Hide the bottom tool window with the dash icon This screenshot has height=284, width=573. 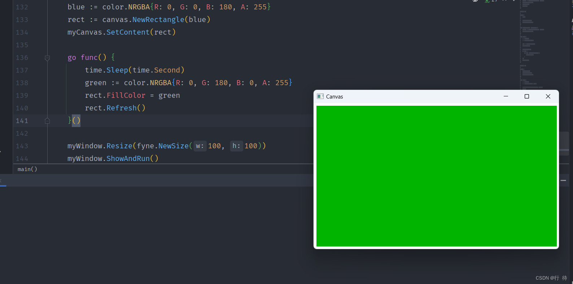coord(564,180)
